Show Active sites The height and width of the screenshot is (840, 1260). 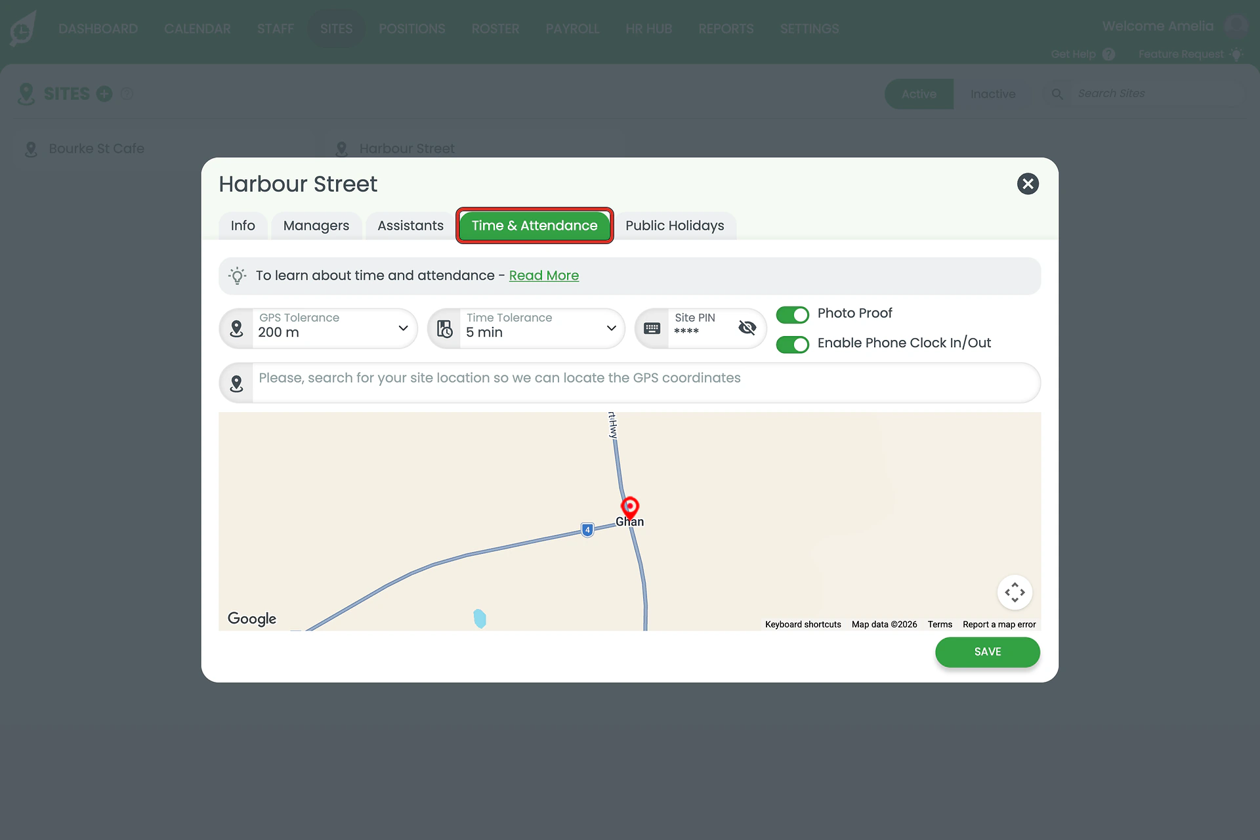pyautogui.click(x=919, y=94)
